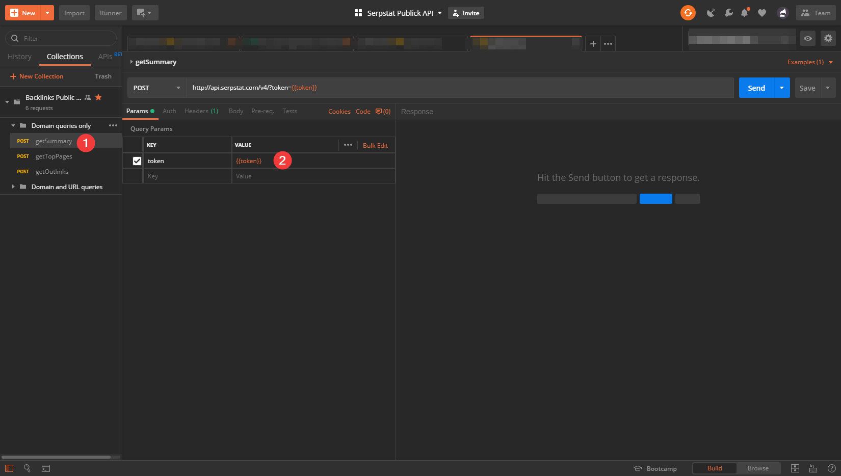Toggle the sidebar icon in status bar
The image size is (841, 476).
pyautogui.click(x=9, y=468)
